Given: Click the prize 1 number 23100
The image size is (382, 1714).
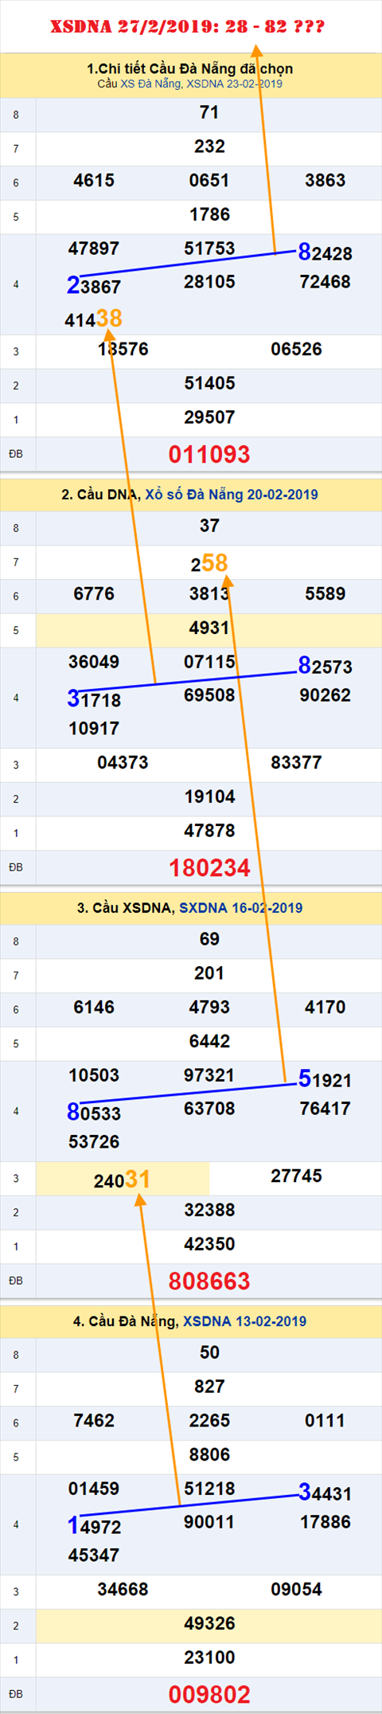Looking at the screenshot, I should [x=209, y=1657].
